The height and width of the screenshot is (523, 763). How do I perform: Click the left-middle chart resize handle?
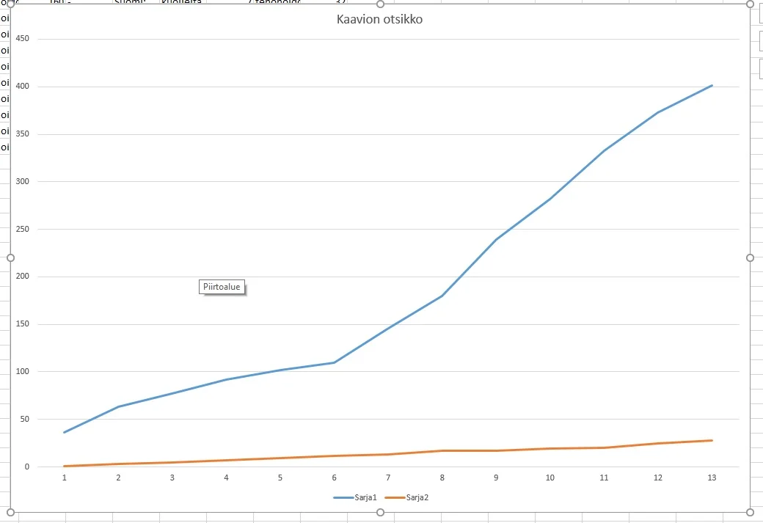tap(10, 257)
